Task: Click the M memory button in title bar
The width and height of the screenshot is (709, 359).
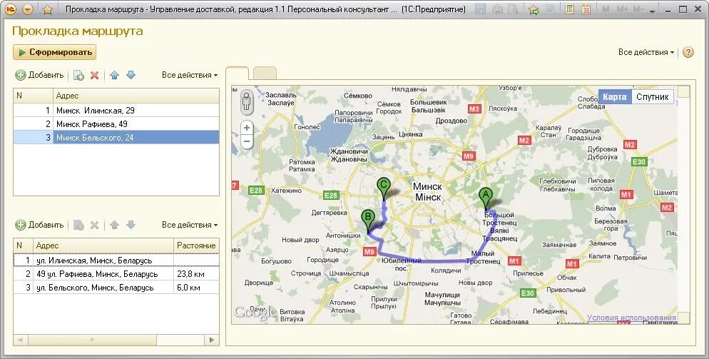Action: tap(606, 9)
